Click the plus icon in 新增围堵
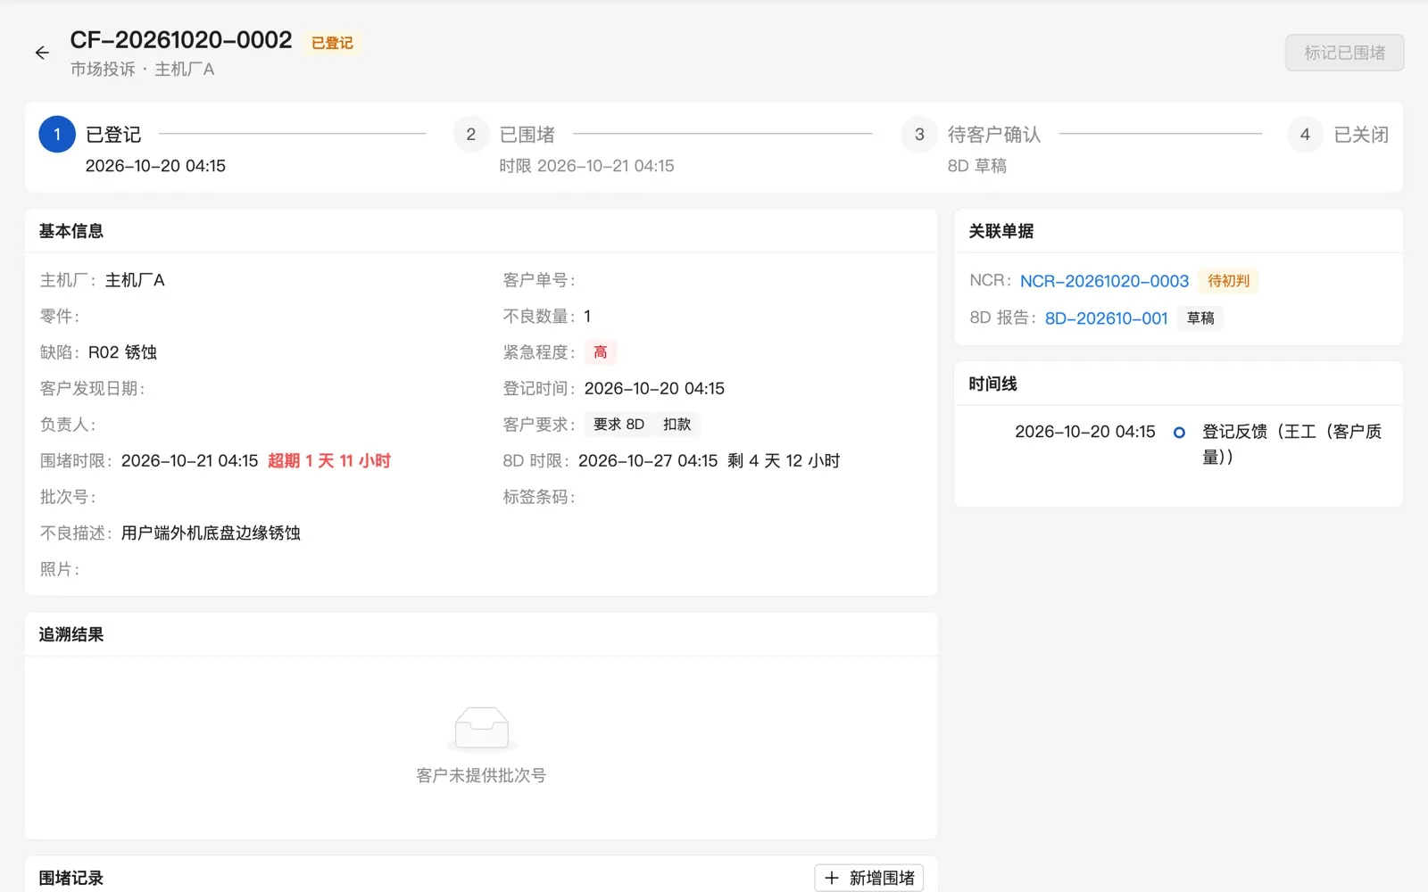The height and width of the screenshot is (892, 1428). [832, 878]
